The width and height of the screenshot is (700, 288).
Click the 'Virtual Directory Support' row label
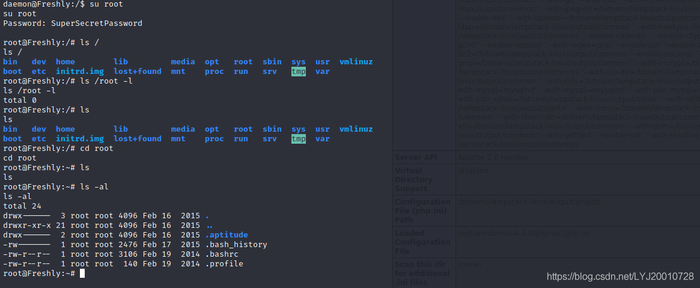pyautogui.click(x=415, y=179)
